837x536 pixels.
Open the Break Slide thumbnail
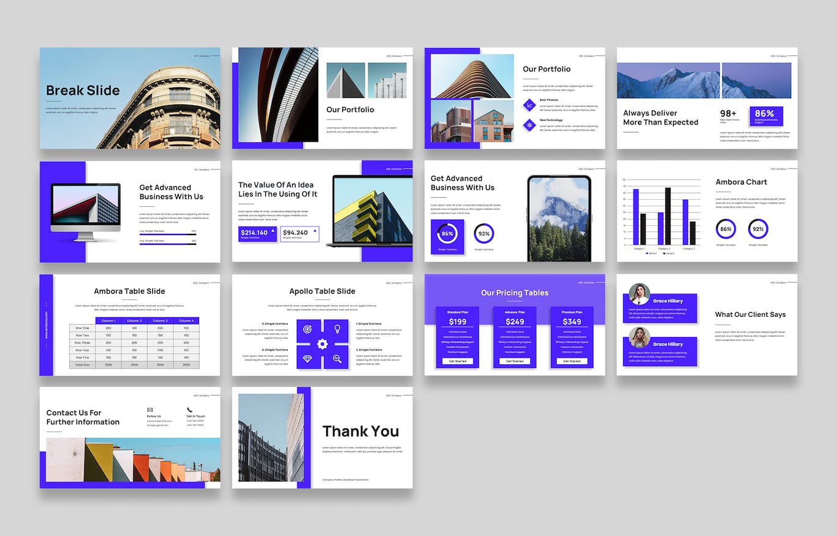pos(130,98)
